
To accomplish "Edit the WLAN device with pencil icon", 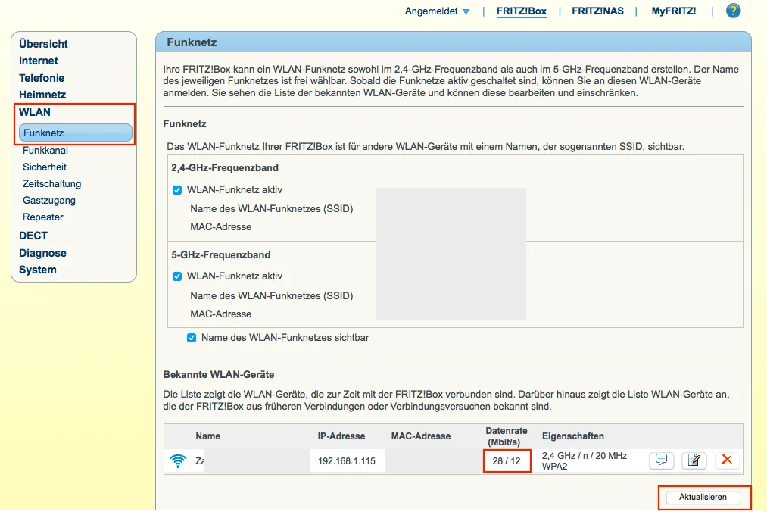I will (694, 460).
